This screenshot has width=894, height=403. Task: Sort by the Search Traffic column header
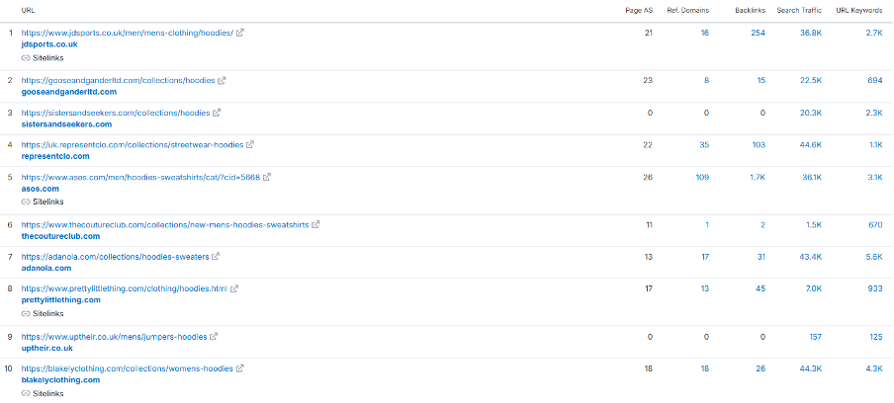[799, 11]
